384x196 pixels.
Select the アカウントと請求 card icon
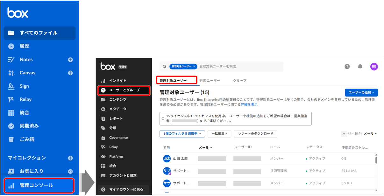click(x=103, y=175)
